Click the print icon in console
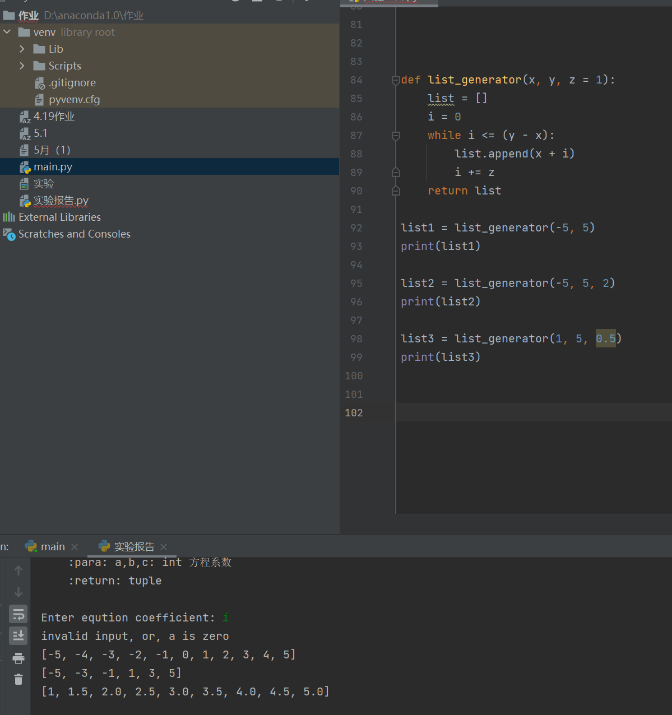The height and width of the screenshot is (715, 672). tap(18, 658)
